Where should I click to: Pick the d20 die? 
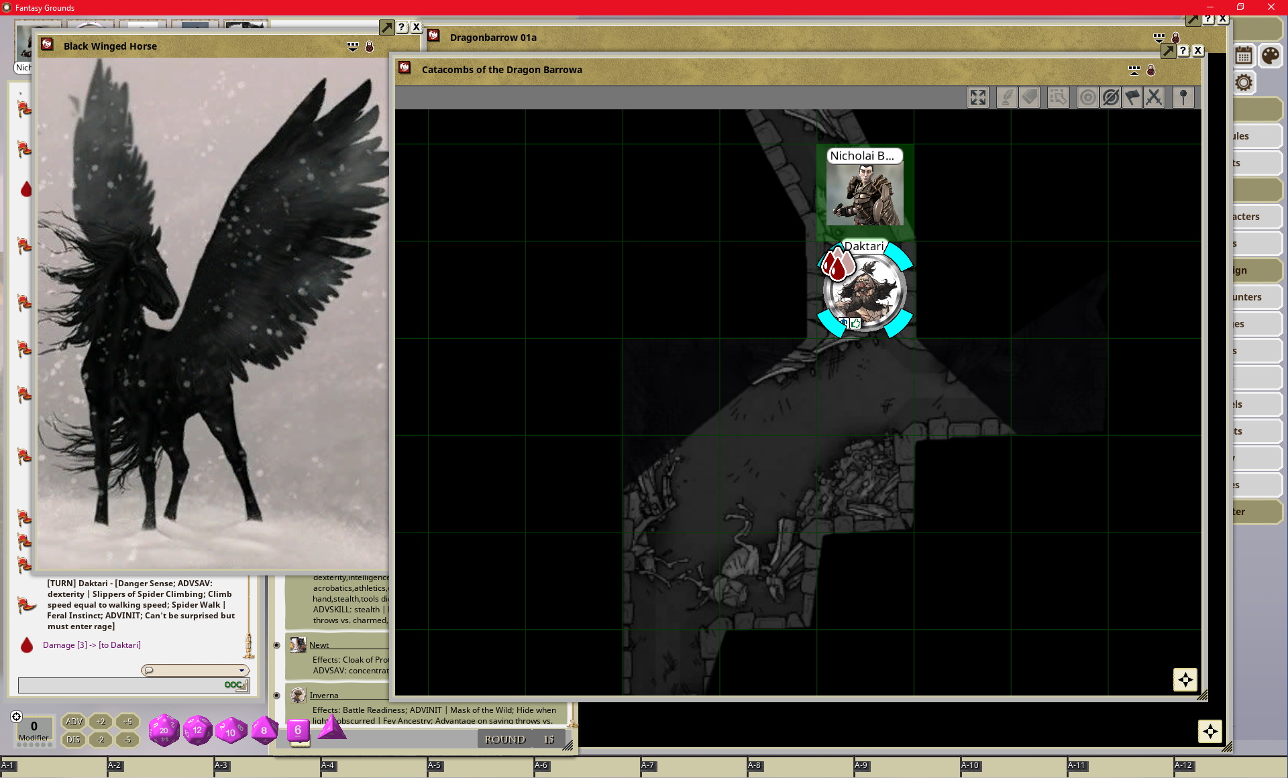(x=164, y=730)
